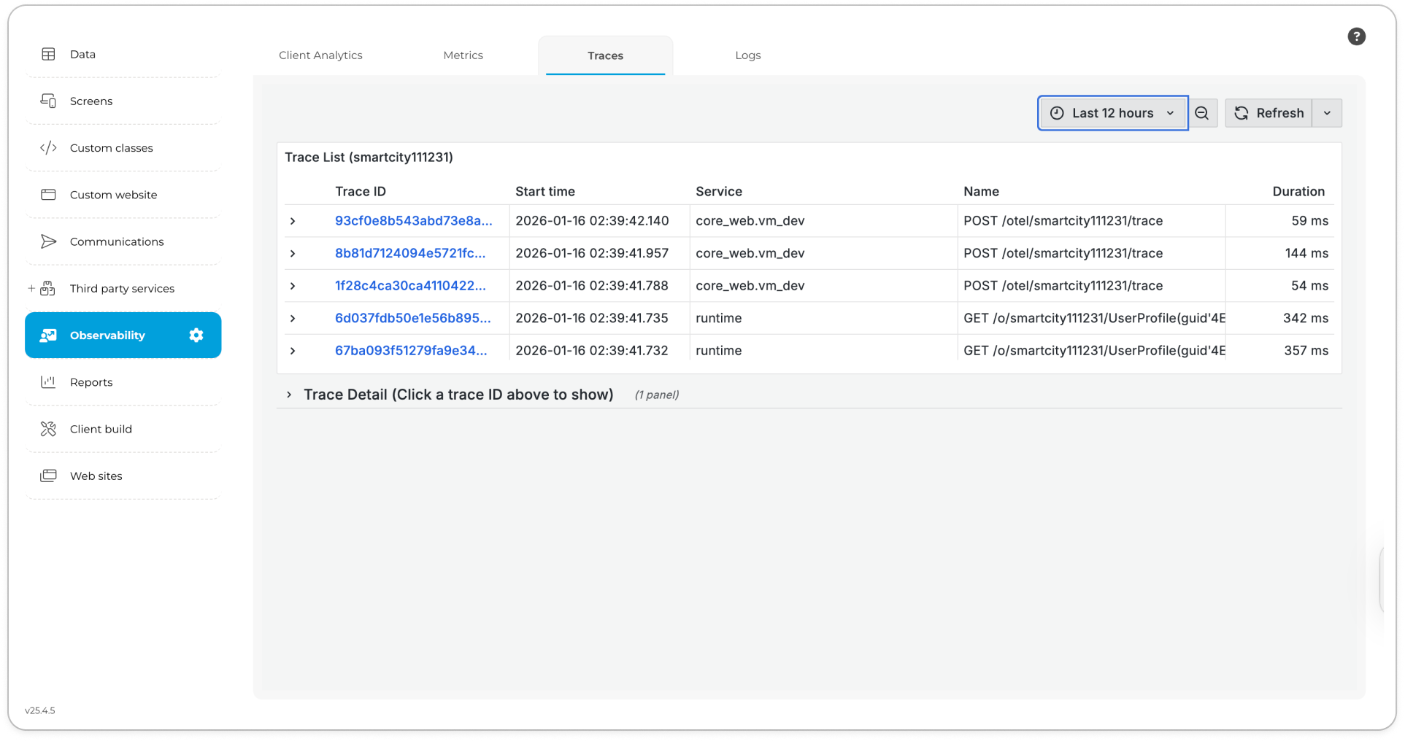Open Observability settings gear icon
Image resolution: width=1405 pixels, height=741 pixels.
196,335
